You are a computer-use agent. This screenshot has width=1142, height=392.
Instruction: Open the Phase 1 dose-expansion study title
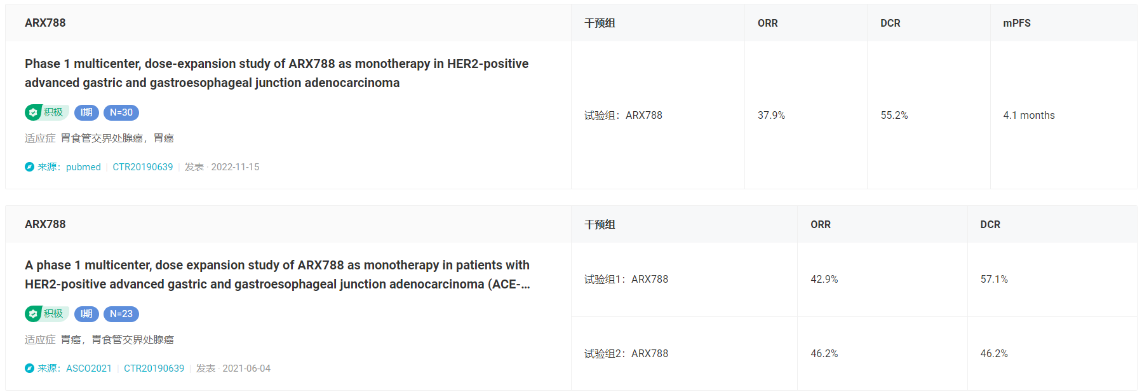point(276,73)
